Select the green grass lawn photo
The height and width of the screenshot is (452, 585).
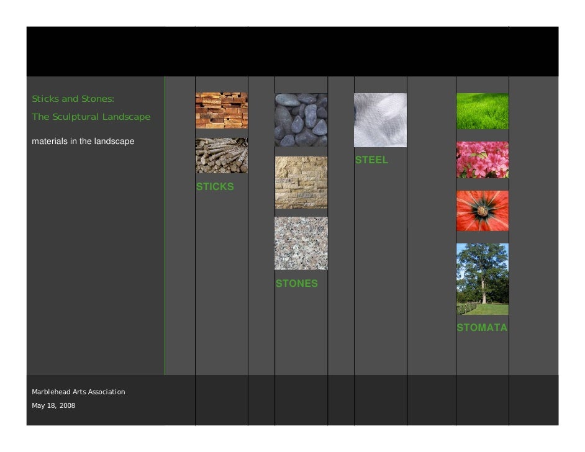point(483,111)
